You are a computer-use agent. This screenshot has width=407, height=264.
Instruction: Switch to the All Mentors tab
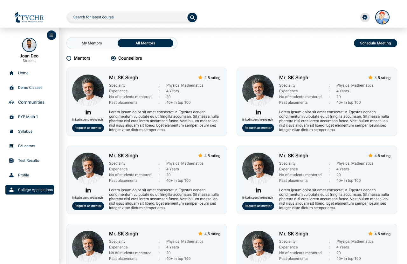click(x=145, y=43)
